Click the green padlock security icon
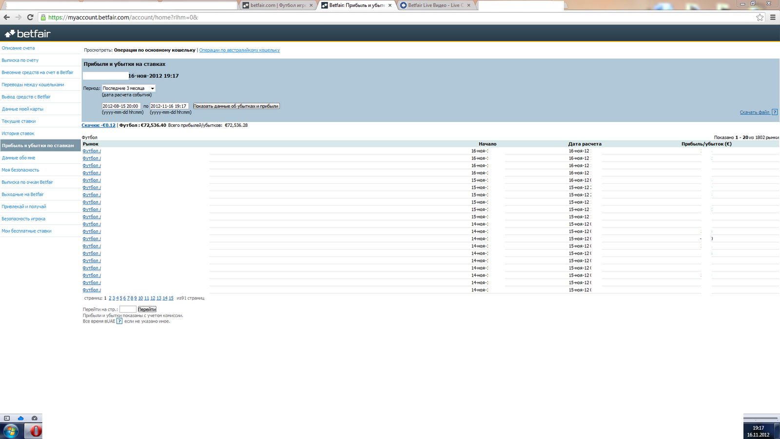780x439 pixels. [43, 17]
